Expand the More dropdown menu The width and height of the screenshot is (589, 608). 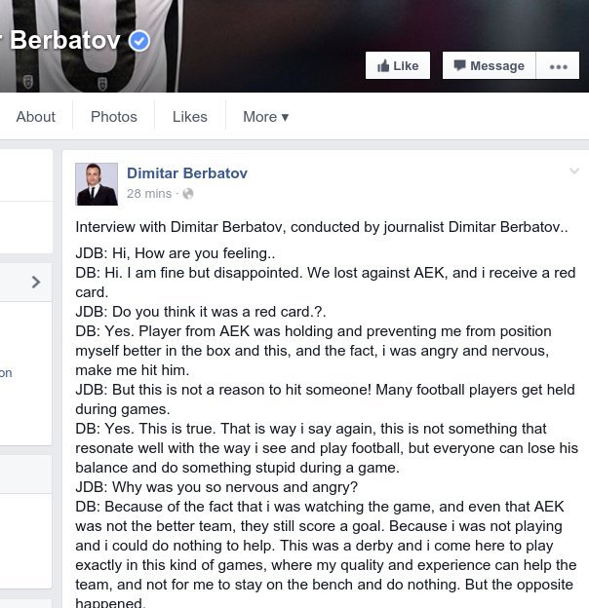[x=265, y=117]
